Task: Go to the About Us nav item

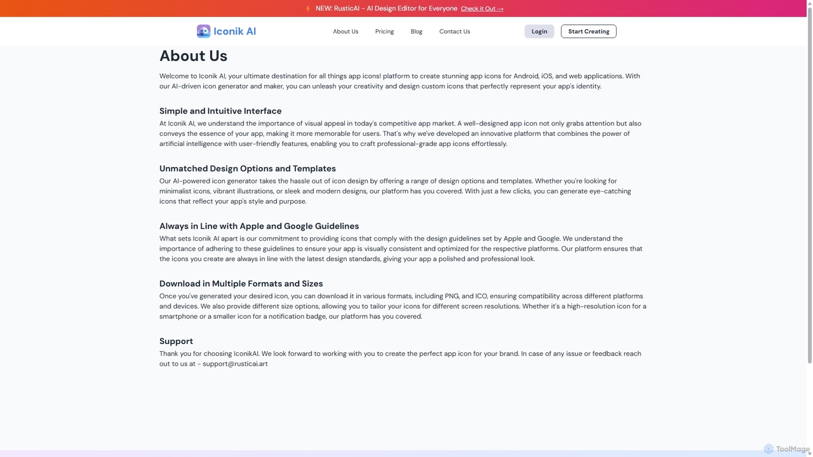Action: (x=346, y=31)
